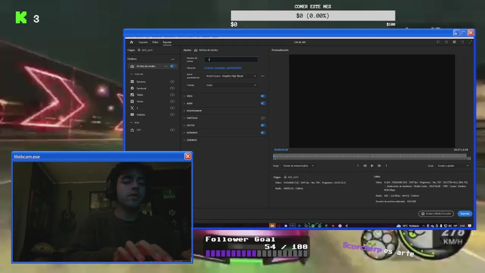
Task: Click the preview timeline scrub bar
Action: [x=372, y=157]
